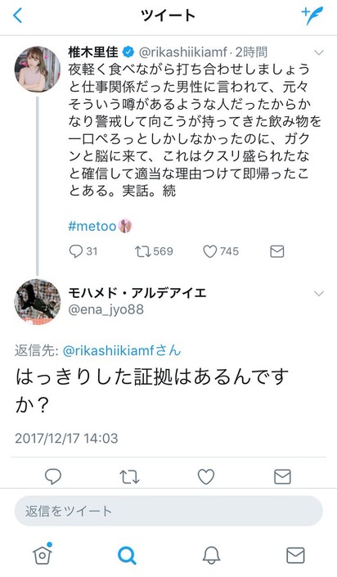Share 椎木里佳's tweet via envelope icon
Image resolution: width=337 pixels, height=577 pixels.
pyautogui.click(x=277, y=252)
